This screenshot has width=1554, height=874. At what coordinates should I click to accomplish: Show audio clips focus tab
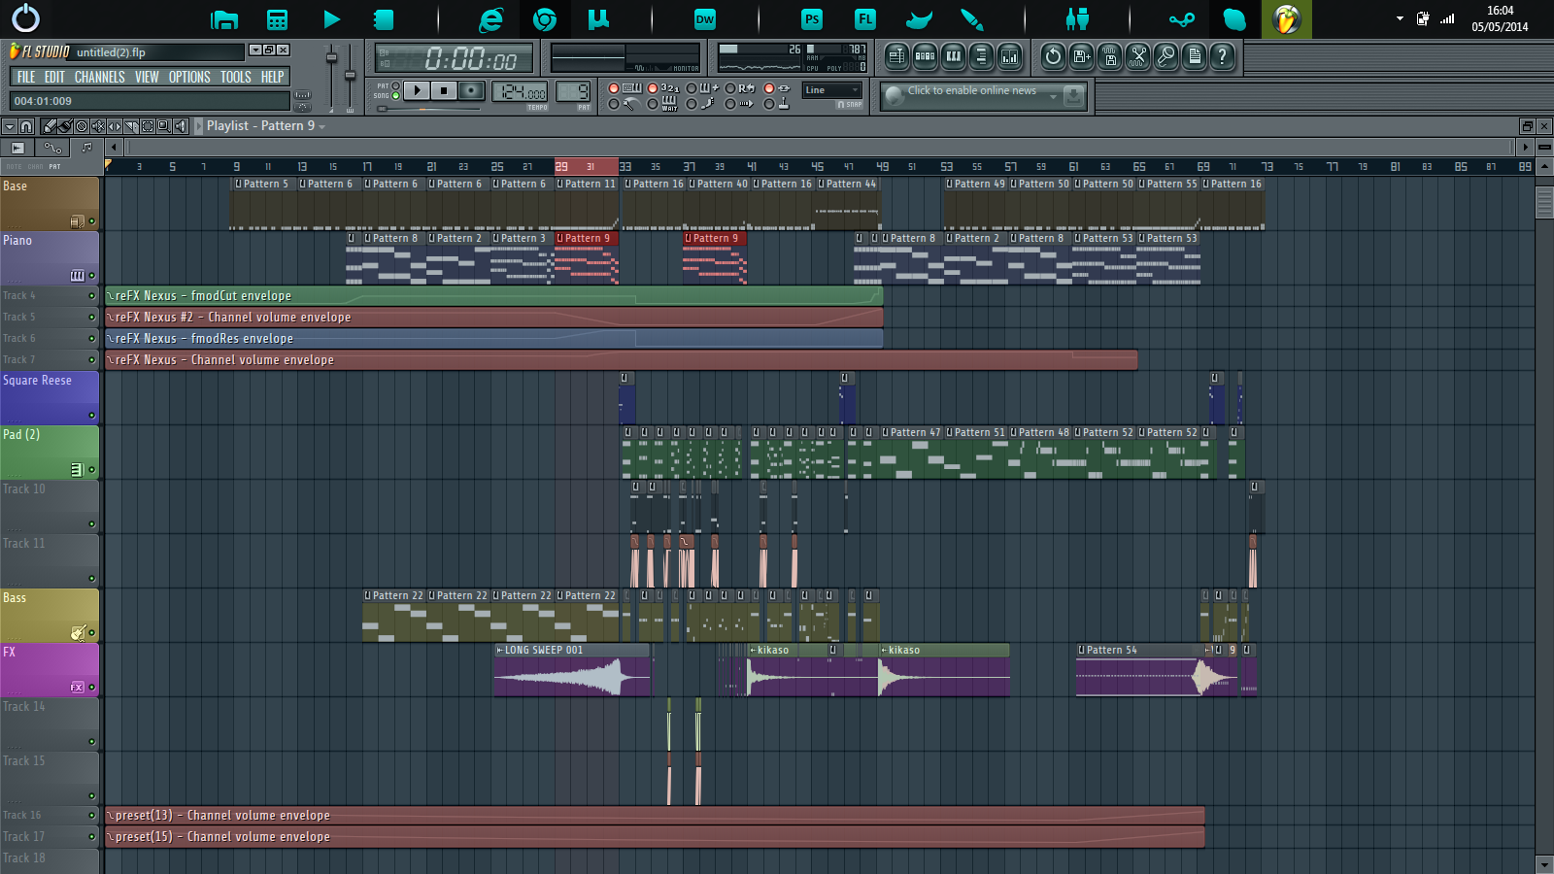[17, 148]
